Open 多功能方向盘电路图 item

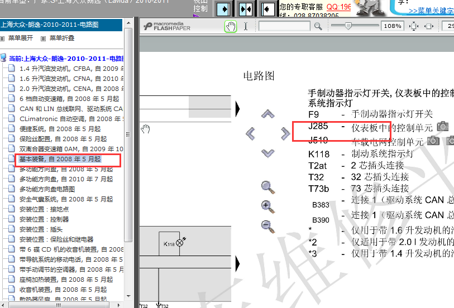coord(47,189)
